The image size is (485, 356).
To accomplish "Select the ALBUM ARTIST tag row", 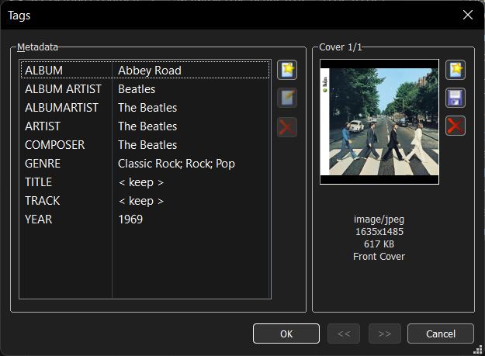I will [x=145, y=89].
